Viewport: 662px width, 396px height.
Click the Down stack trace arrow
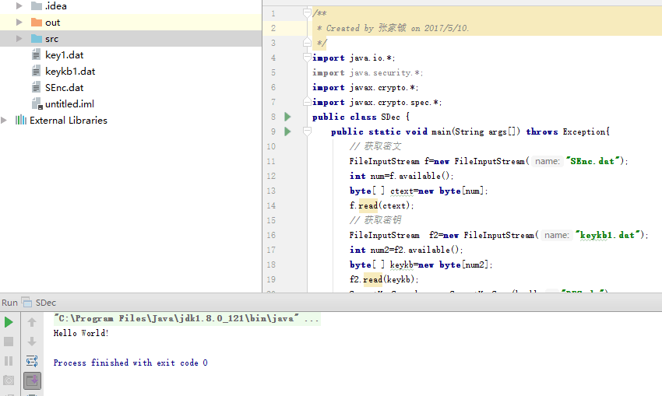32,342
